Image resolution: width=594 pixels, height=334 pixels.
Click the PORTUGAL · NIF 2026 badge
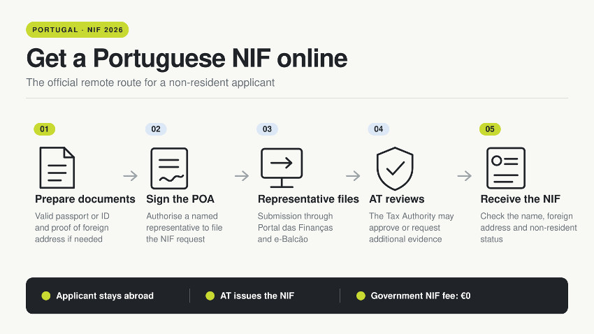[78, 29]
